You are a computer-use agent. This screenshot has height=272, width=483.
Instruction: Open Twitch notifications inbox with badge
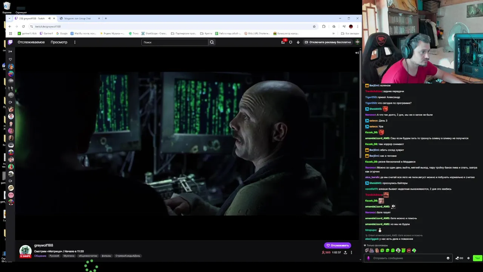point(283,42)
